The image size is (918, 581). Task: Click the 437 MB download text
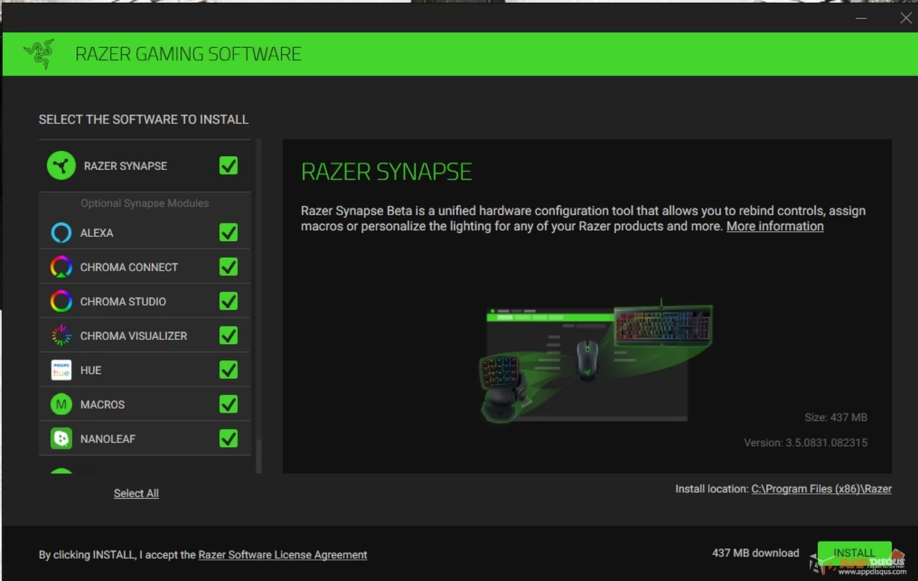[755, 553]
